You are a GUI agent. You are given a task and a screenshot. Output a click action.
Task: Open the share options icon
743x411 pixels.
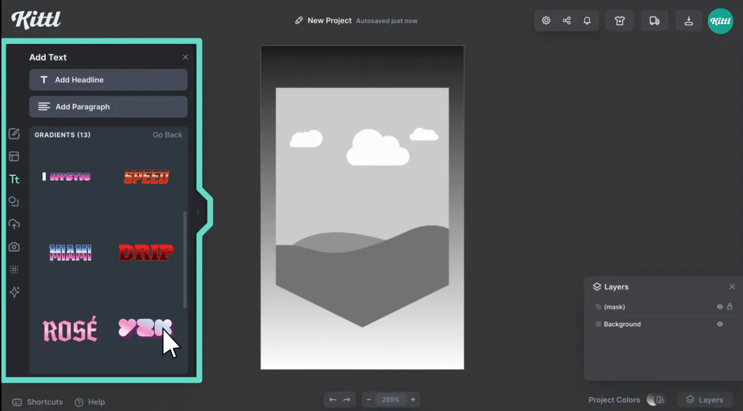point(566,20)
